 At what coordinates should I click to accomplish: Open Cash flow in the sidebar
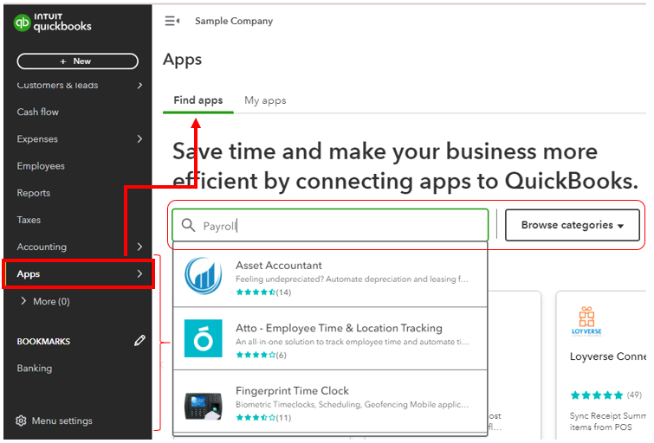tap(38, 112)
